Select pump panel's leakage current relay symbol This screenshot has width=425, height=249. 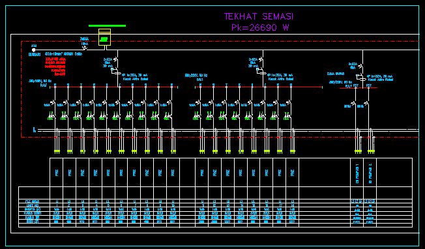point(361,77)
